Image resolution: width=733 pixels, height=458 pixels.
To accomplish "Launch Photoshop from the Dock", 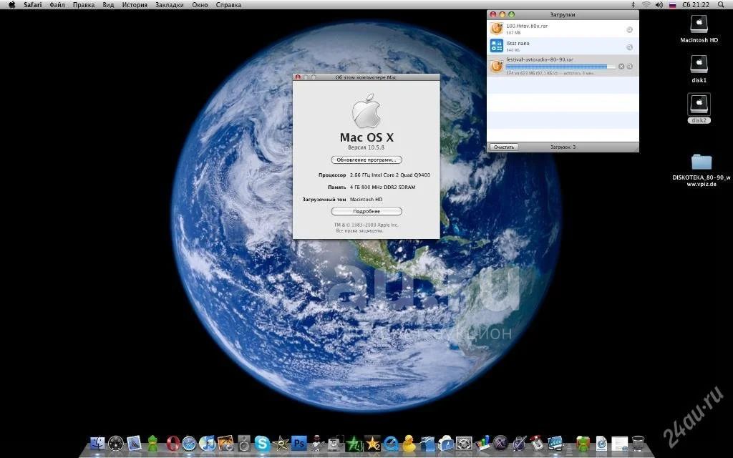I will click(x=298, y=443).
